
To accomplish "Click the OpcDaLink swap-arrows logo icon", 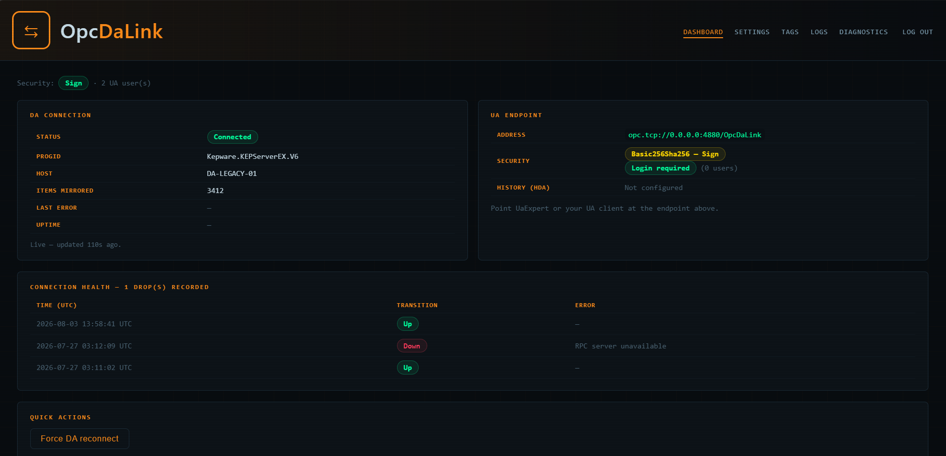I will (x=31, y=30).
